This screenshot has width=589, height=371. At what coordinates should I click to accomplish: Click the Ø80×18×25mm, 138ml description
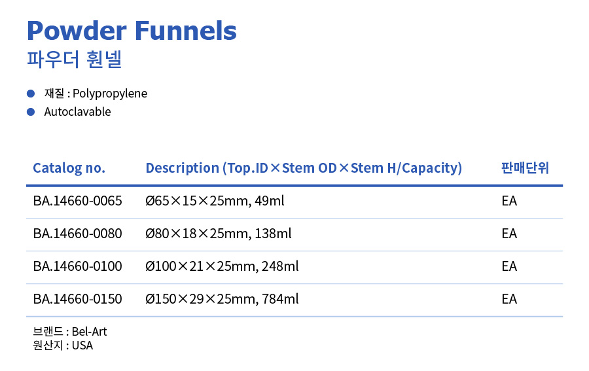[218, 234]
